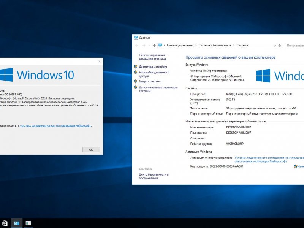Screen dimensions: 304x228
Task: Expand chevron after Система и безопасность breadcrumb
Action: [234, 45]
